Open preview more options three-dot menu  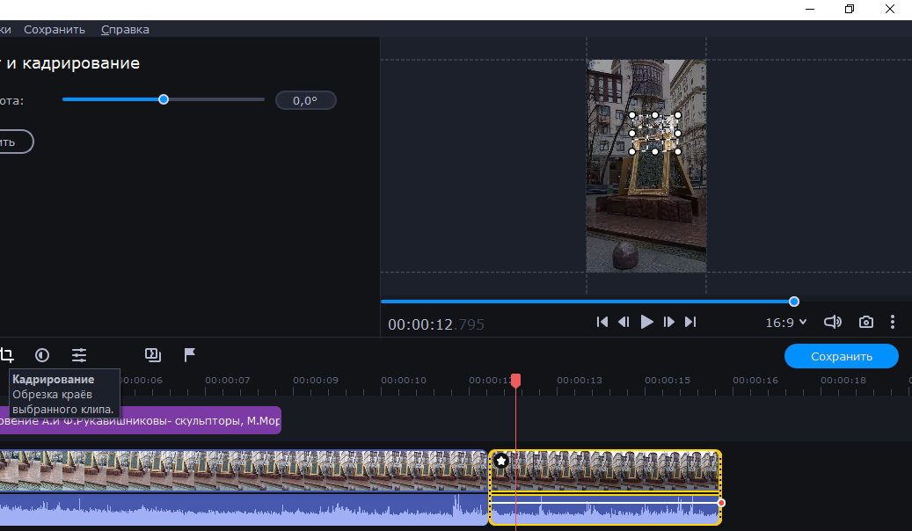pyautogui.click(x=893, y=322)
